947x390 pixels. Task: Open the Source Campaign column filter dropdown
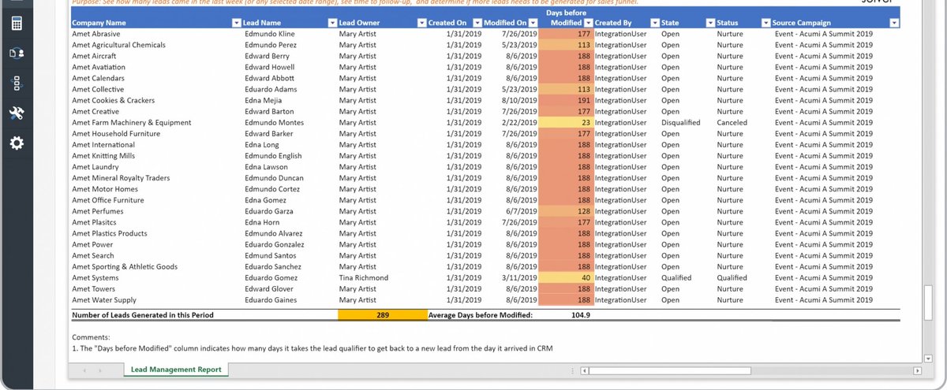tap(893, 24)
